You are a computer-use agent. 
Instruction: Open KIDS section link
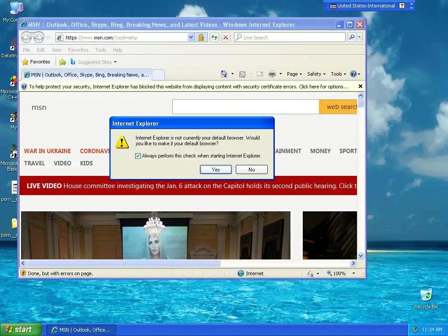[x=86, y=163]
